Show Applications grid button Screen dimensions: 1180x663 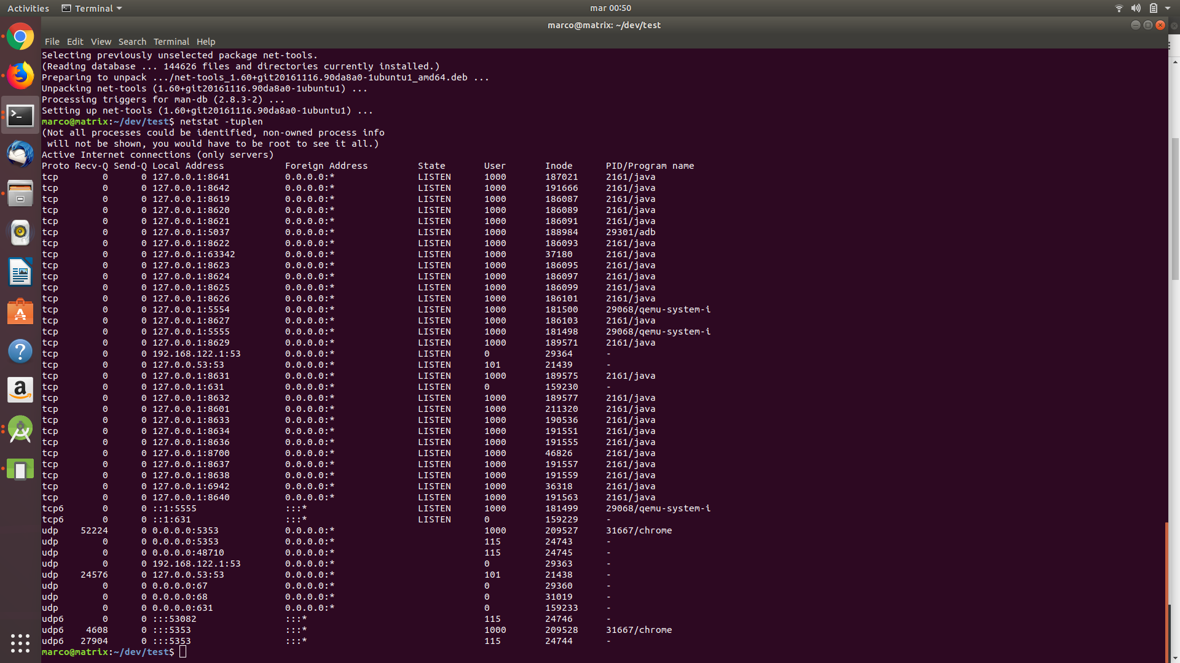pyautogui.click(x=20, y=643)
